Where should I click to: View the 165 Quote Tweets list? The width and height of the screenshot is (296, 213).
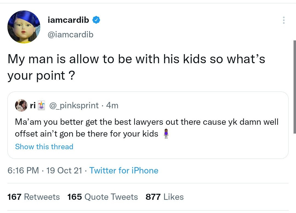(x=103, y=197)
